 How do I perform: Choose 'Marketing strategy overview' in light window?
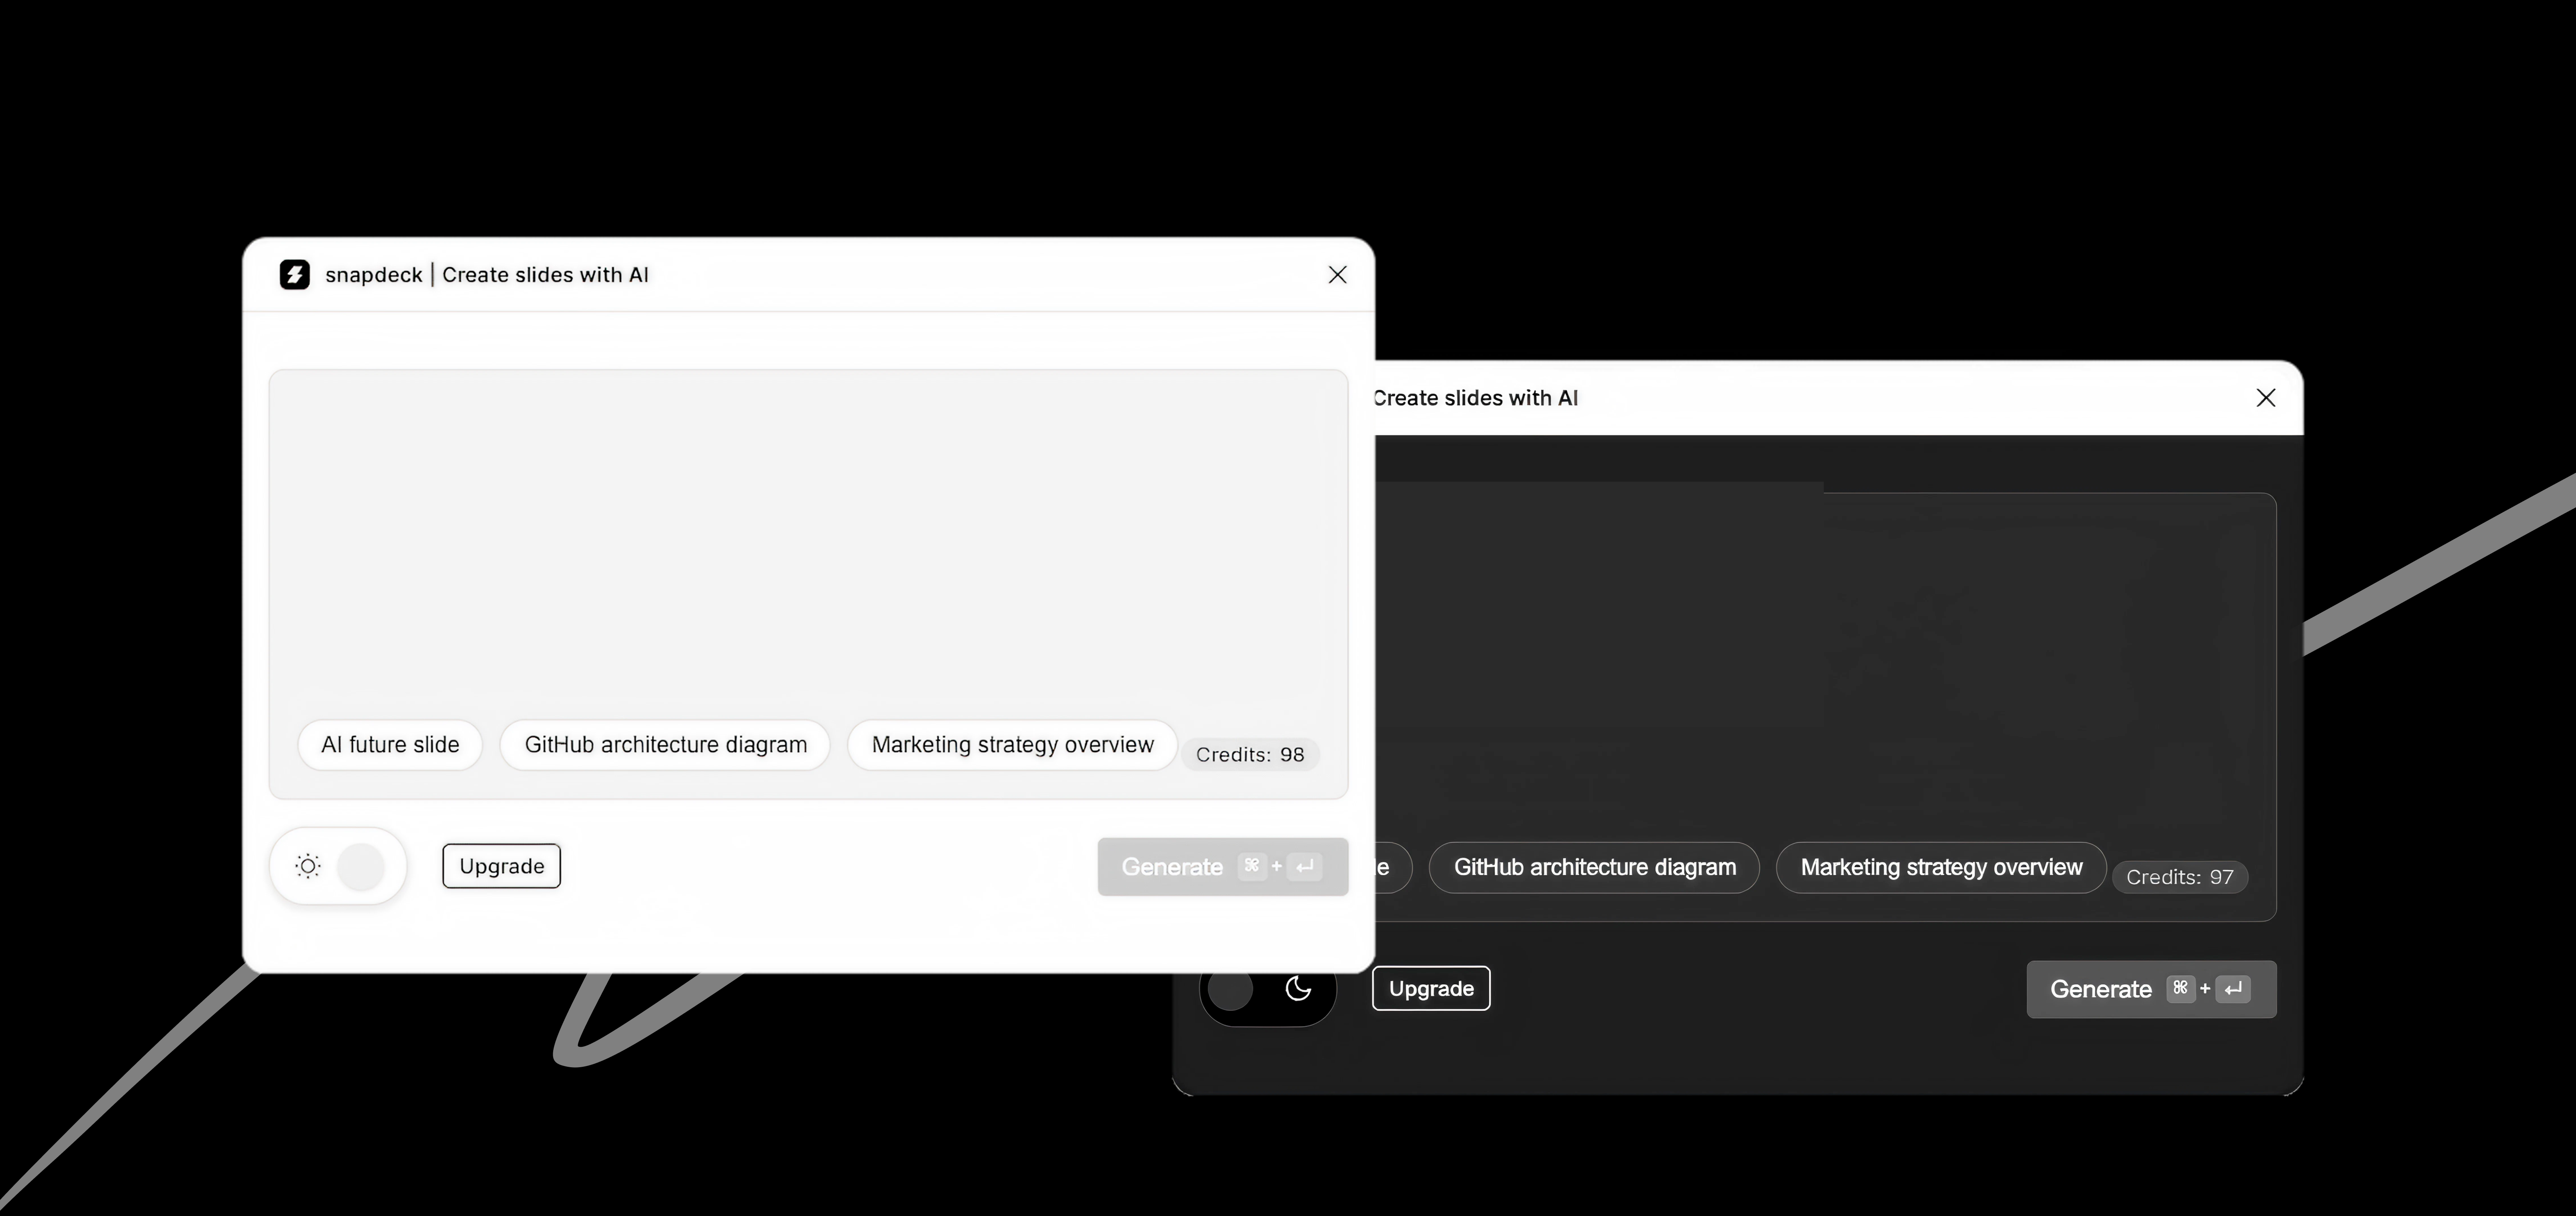point(1012,745)
